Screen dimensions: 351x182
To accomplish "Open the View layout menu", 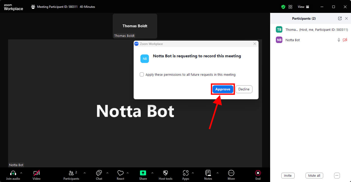I will pyautogui.click(x=303, y=7).
